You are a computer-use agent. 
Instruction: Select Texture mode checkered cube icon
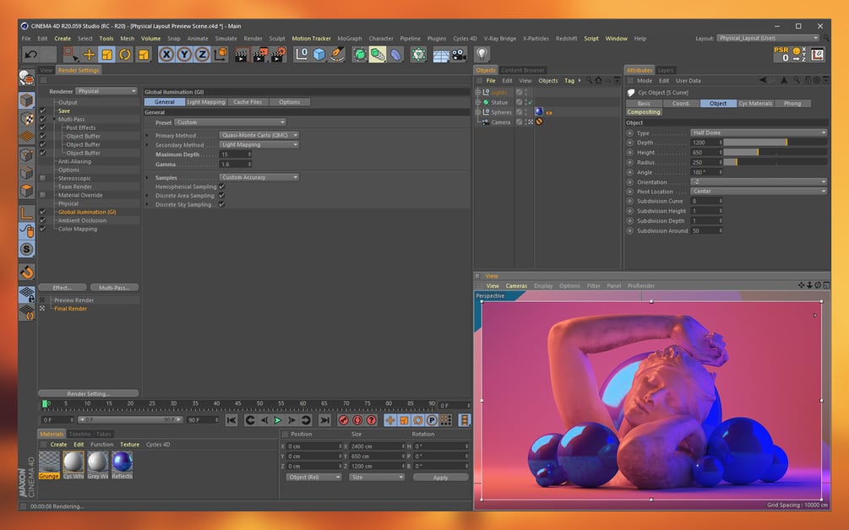tap(26, 118)
